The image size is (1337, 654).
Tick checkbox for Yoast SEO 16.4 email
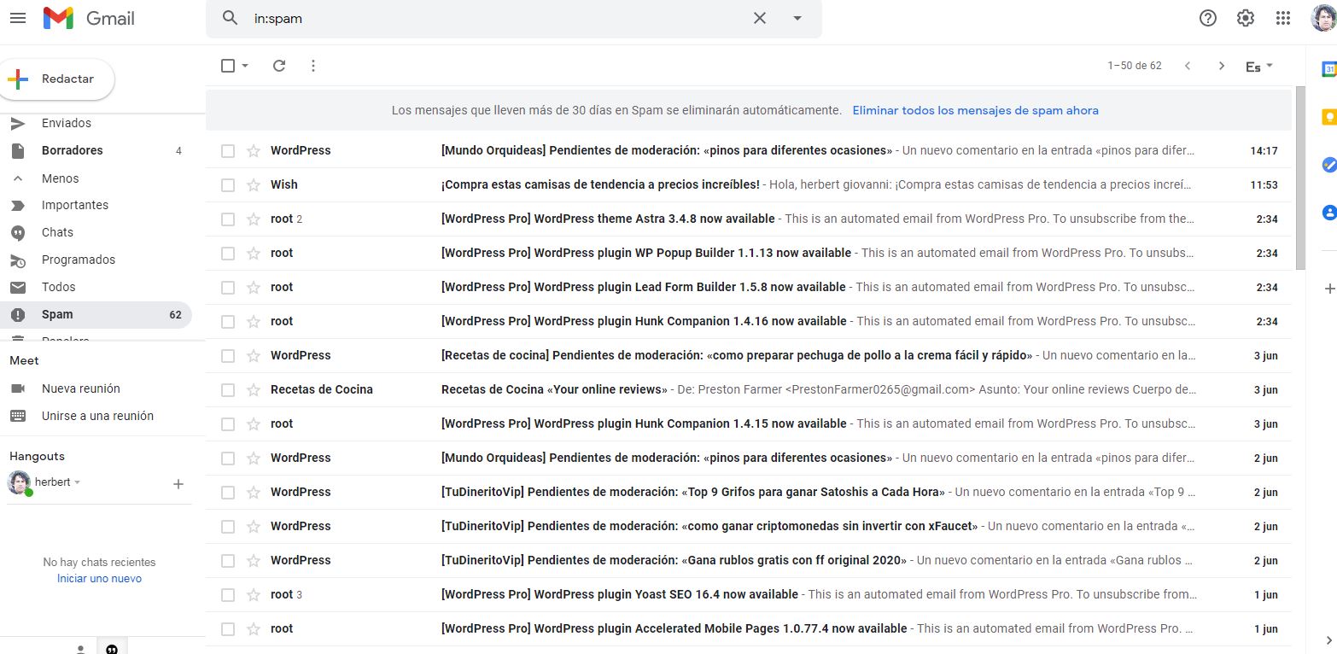(228, 595)
